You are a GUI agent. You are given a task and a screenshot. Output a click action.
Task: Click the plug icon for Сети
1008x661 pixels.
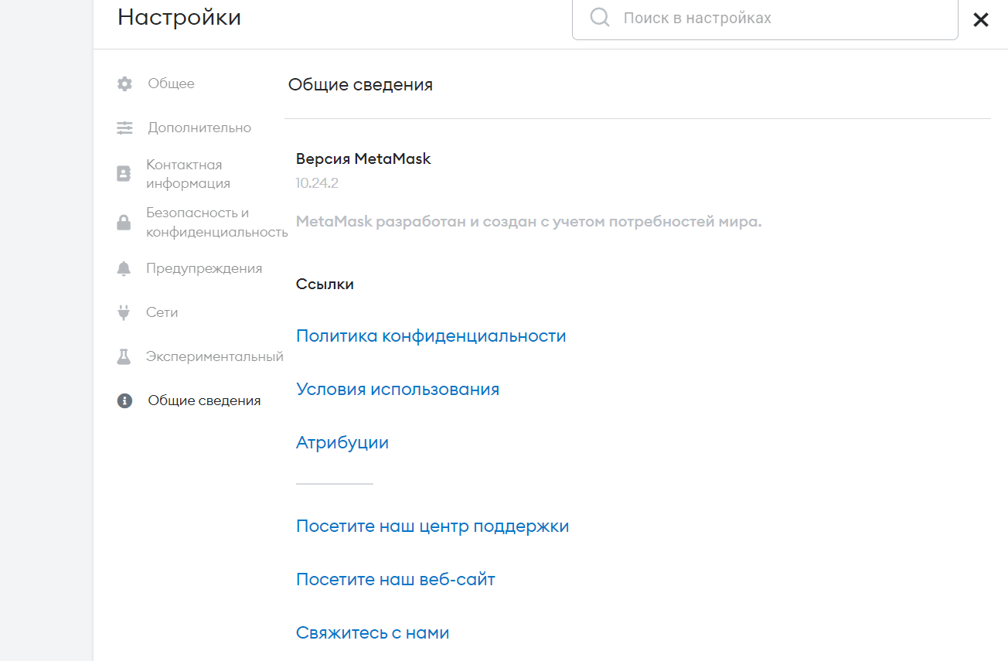click(124, 312)
